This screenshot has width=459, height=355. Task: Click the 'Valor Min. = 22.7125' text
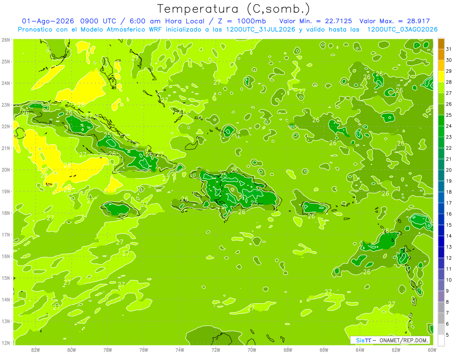pos(316,21)
